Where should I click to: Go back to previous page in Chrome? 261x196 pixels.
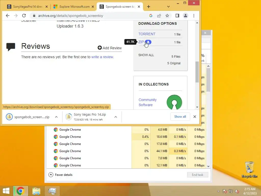[x=8, y=16]
